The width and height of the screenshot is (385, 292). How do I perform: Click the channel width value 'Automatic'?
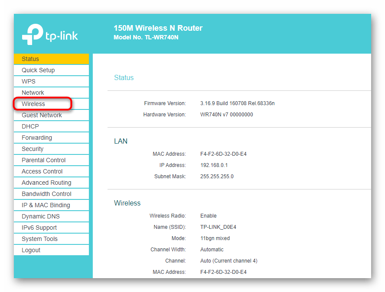212,250
